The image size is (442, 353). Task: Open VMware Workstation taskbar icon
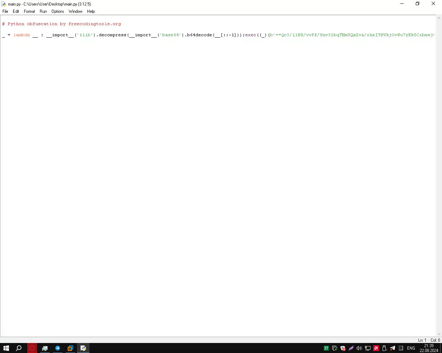coord(70,348)
